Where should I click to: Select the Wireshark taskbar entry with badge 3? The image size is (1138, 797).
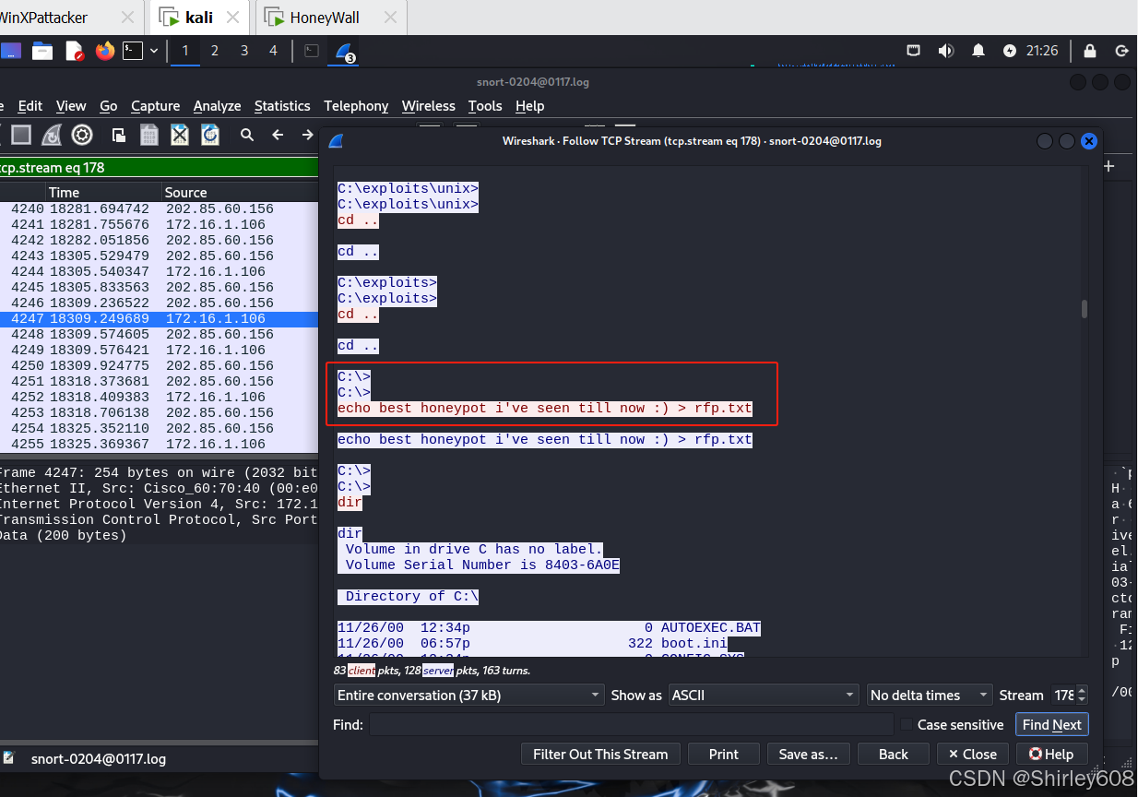344,52
